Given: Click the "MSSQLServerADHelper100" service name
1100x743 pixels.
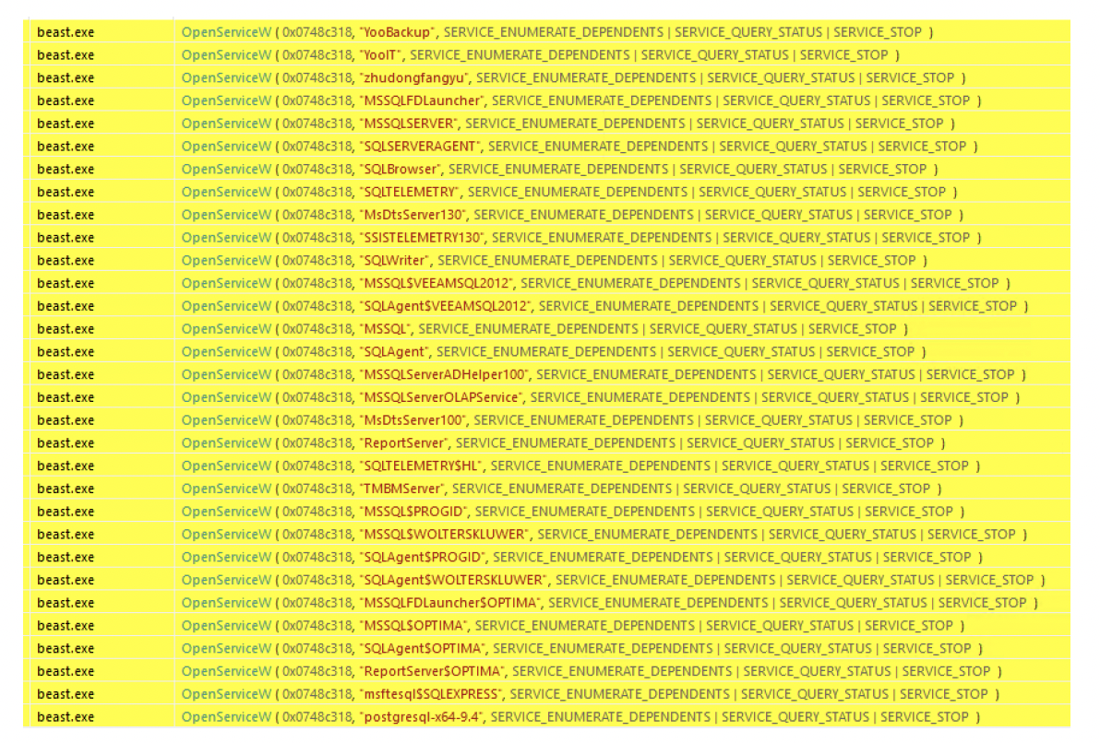Looking at the screenshot, I should (x=444, y=374).
